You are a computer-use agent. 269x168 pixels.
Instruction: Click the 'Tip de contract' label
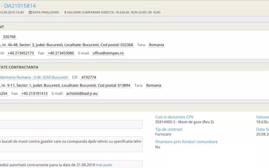click(169, 129)
